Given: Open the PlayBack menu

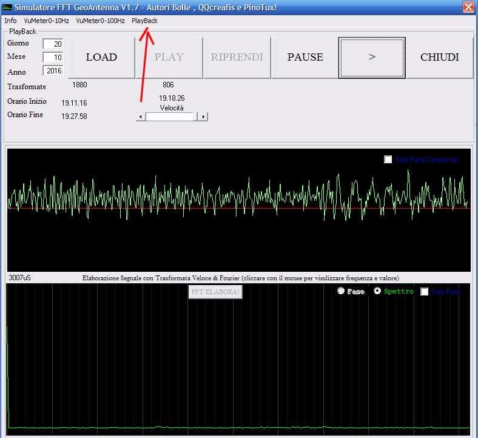Looking at the screenshot, I should 144,21.
